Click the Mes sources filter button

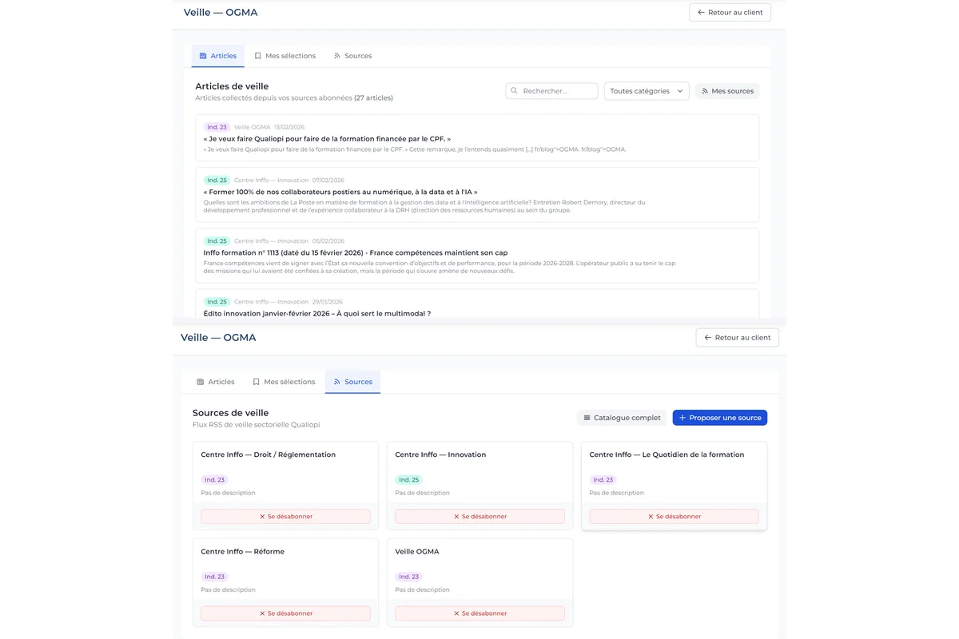point(726,90)
